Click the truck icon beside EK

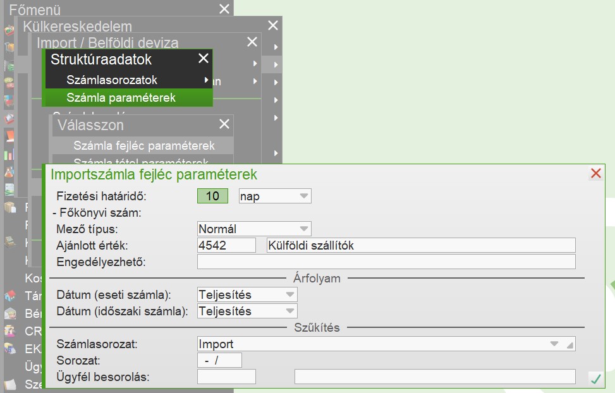pos(10,348)
